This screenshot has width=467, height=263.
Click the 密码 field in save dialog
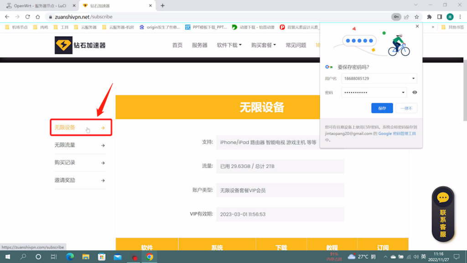(x=374, y=92)
